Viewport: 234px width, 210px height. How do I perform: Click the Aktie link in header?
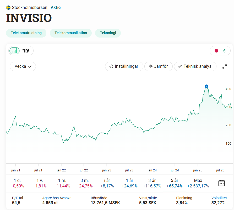(x=56, y=8)
